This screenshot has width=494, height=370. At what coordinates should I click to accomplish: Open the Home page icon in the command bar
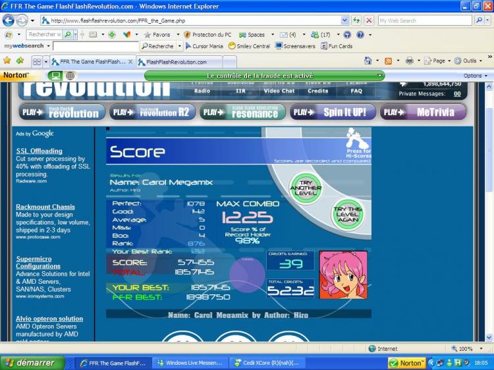pos(368,61)
